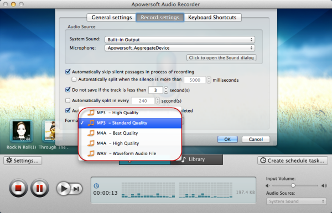Toggle the checkbox beside the format menu
332x213 pixels.
(68, 110)
